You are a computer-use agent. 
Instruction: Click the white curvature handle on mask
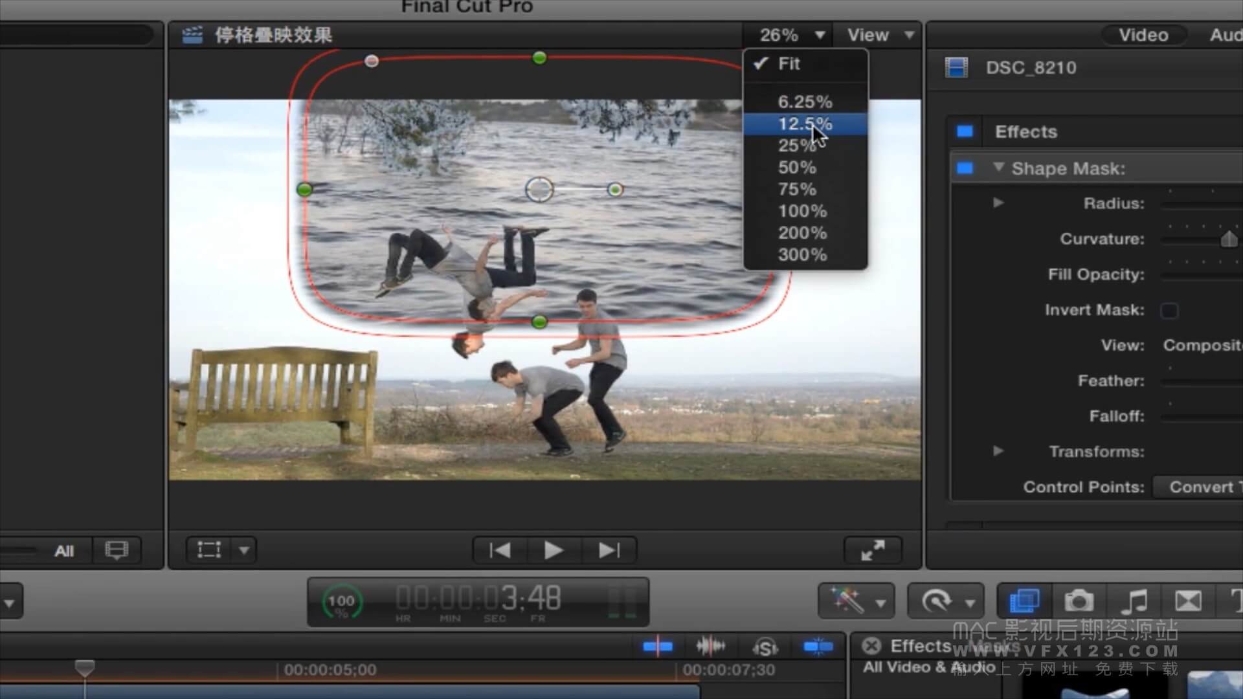[x=372, y=61]
